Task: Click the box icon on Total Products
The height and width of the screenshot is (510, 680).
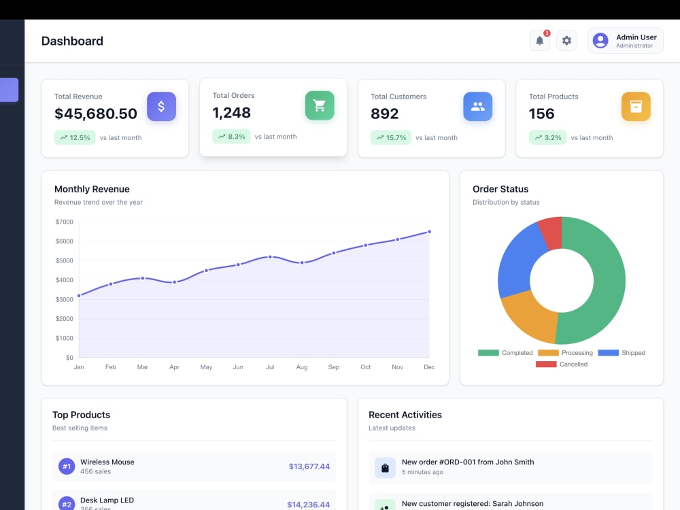Action: pos(636,106)
